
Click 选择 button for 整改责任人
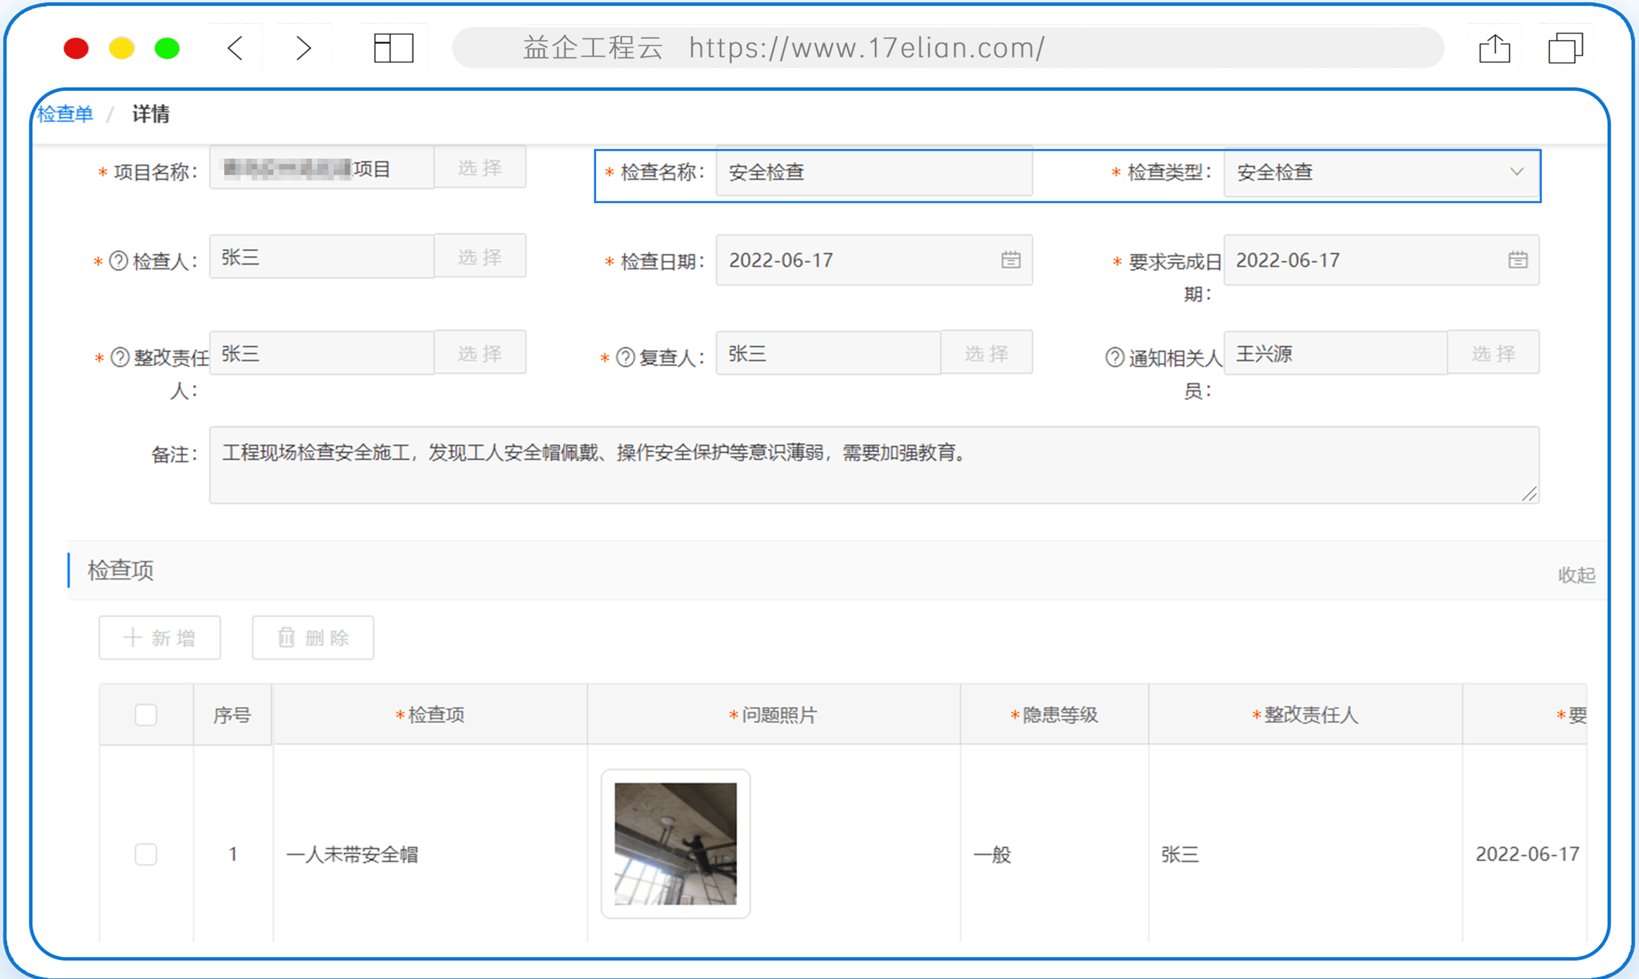click(480, 353)
